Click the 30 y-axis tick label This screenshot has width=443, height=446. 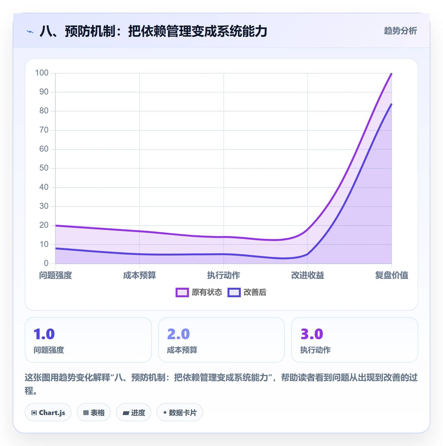pyautogui.click(x=44, y=206)
